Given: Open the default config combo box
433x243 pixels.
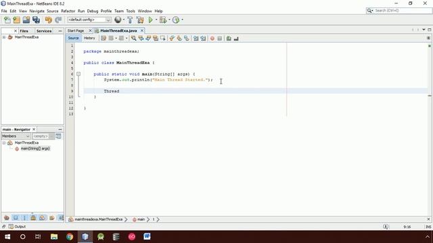Looking at the screenshot, I should click(89, 20).
